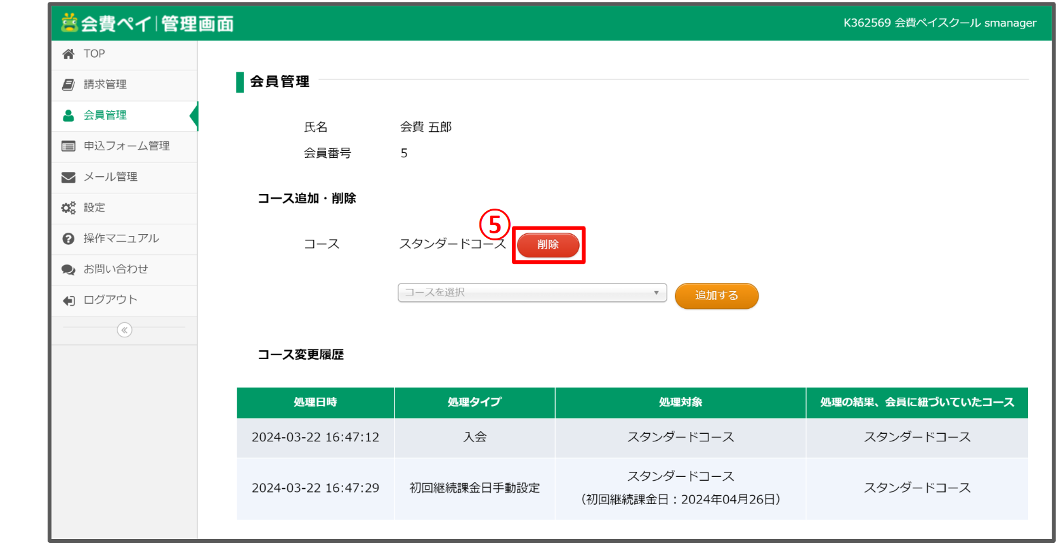Go to the メール管理 menu item
This screenshot has height=546, width=1056.
tap(110, 177)
